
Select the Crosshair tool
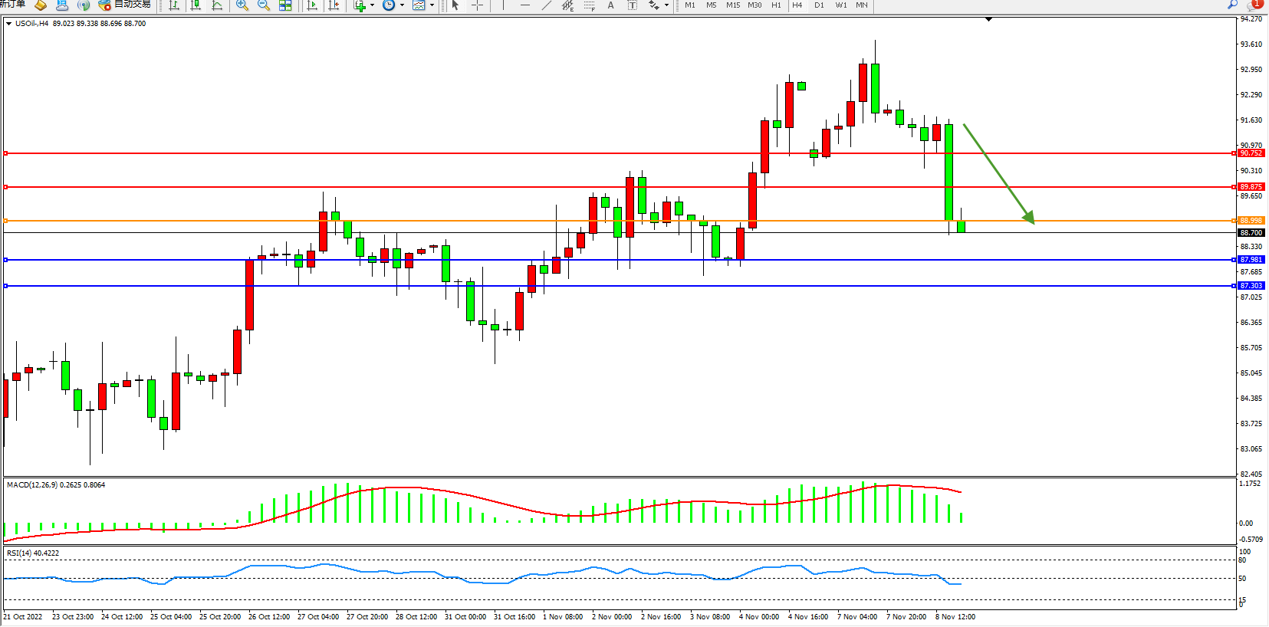pos(477,5)
